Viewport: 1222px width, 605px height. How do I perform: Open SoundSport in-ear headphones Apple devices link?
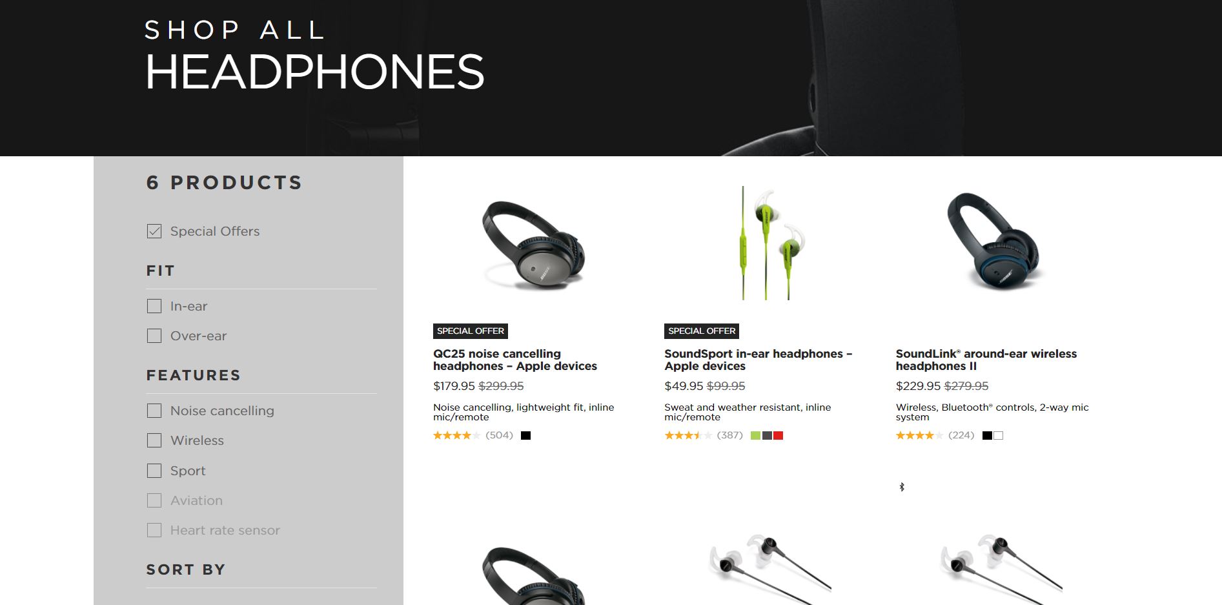click(759, 360)
